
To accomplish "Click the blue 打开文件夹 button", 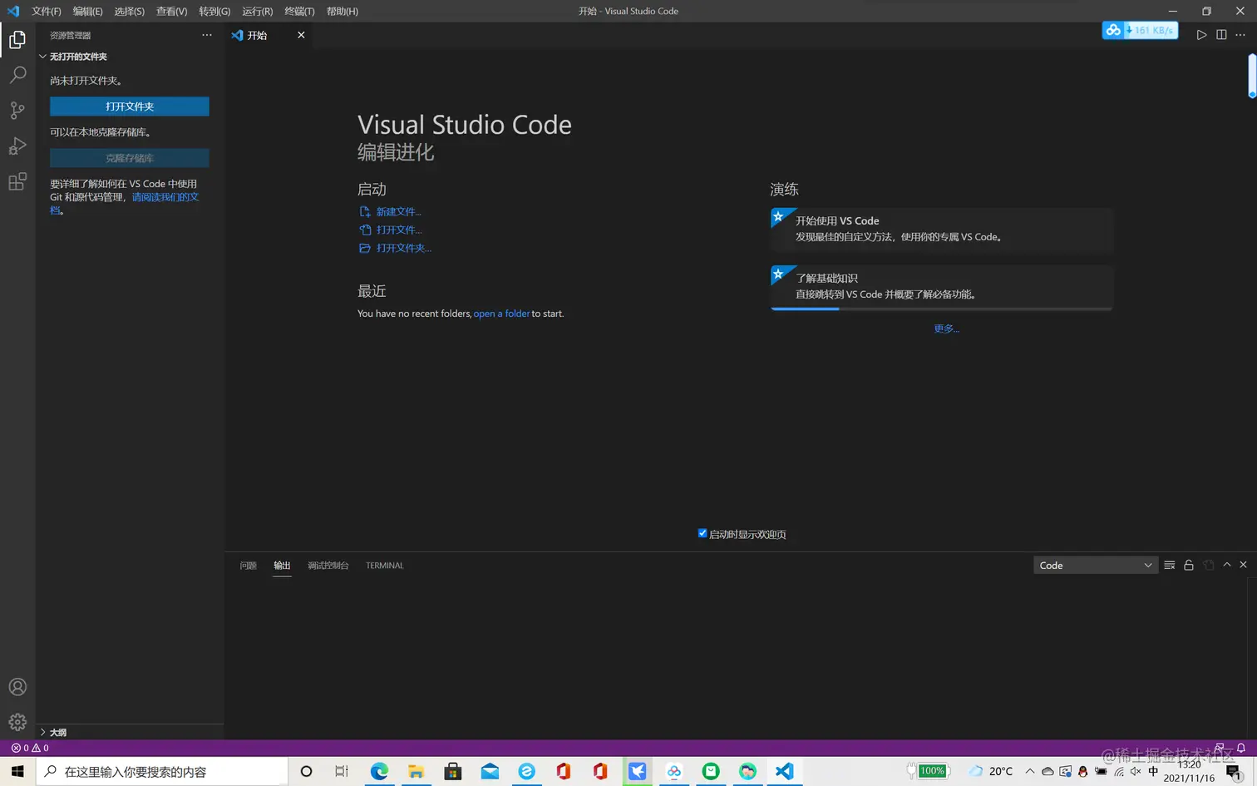I will click(130, 106).
